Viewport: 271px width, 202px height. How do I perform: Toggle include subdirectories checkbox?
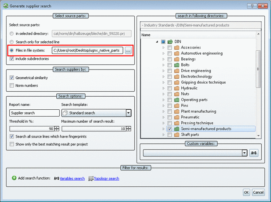pyautogui.click(x=12, y=59)
